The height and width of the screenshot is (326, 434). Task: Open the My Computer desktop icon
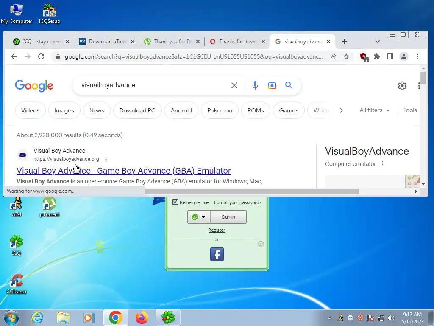coord(17,14)
